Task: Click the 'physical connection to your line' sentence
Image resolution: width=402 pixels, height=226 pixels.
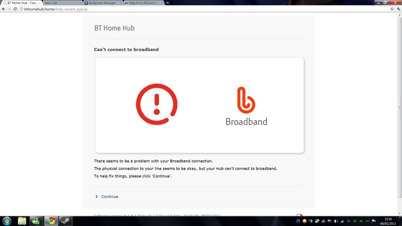Action: coord(186,168)
